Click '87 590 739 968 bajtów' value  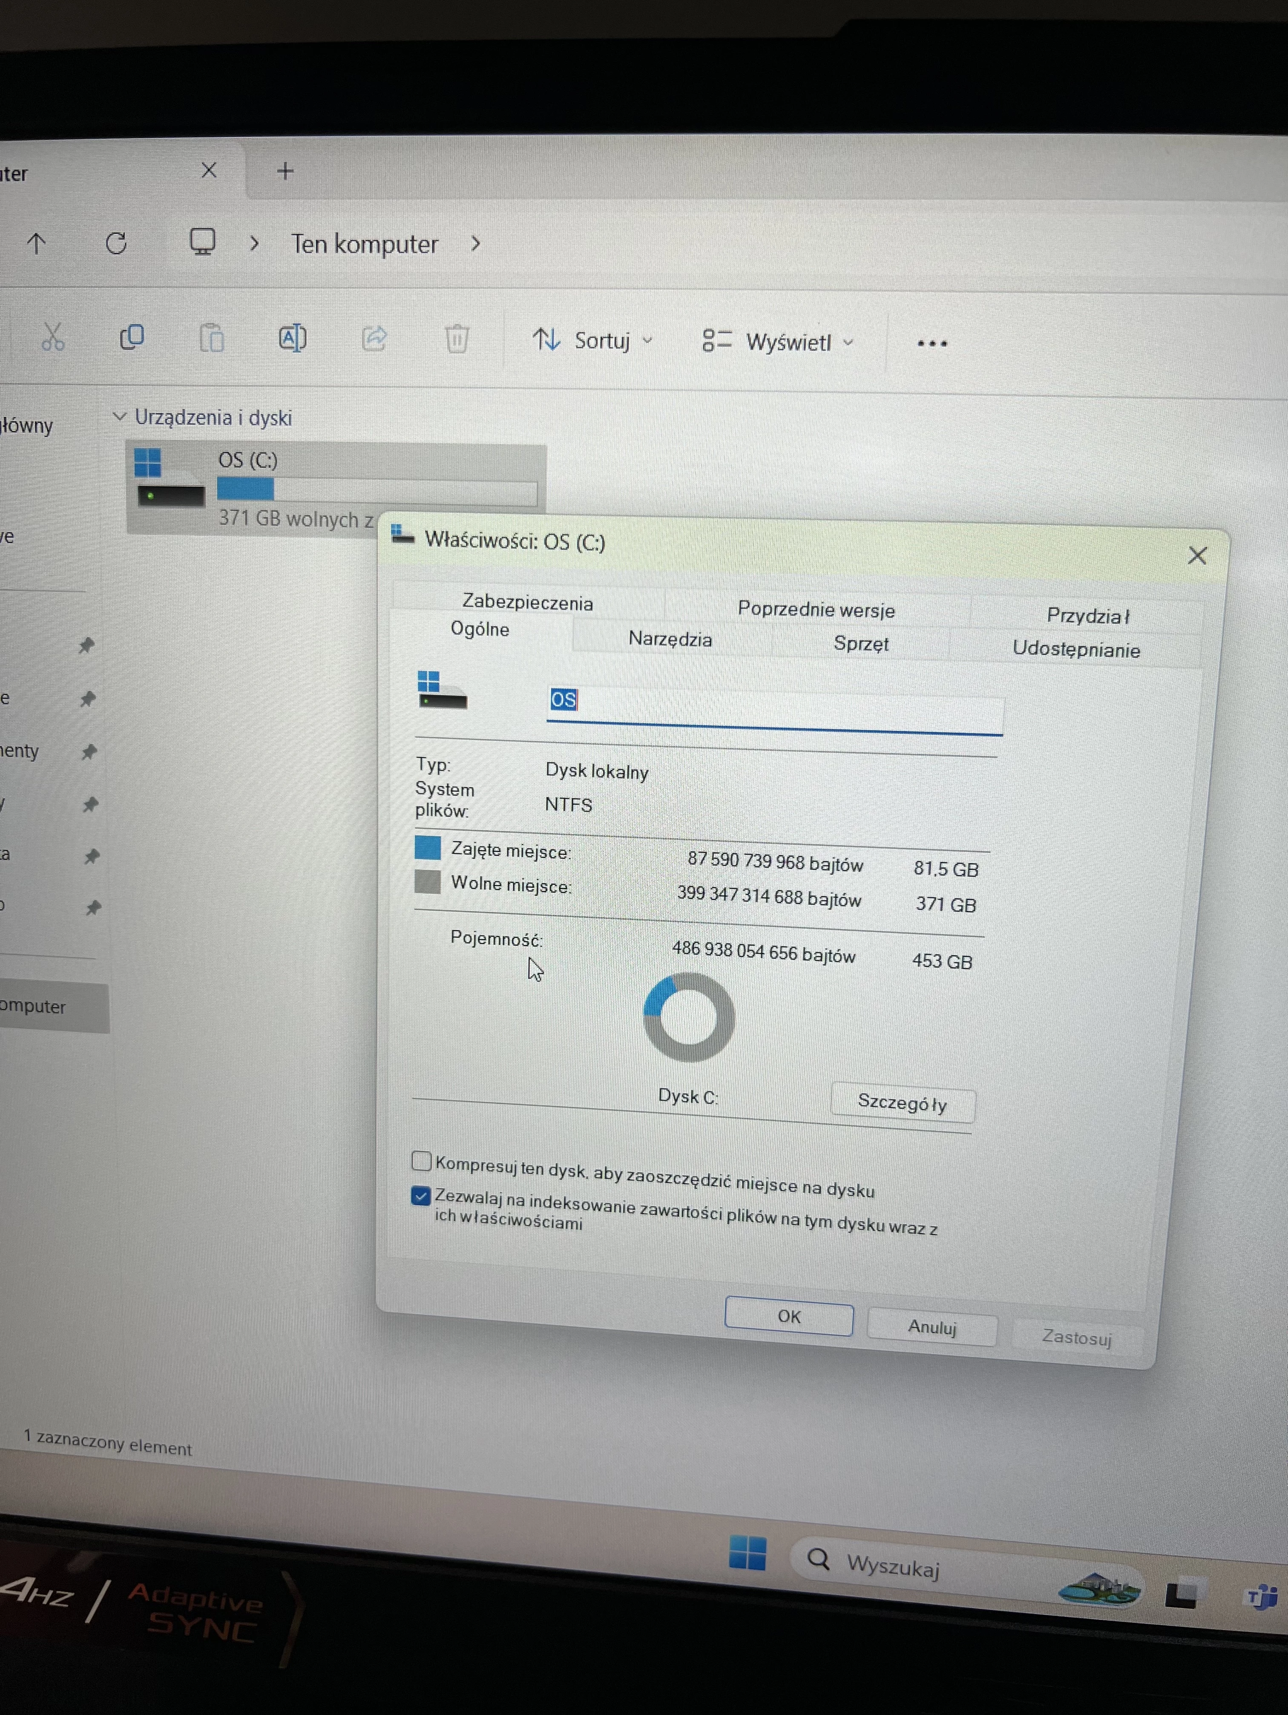pyautogui.click(x=775, y=862)
